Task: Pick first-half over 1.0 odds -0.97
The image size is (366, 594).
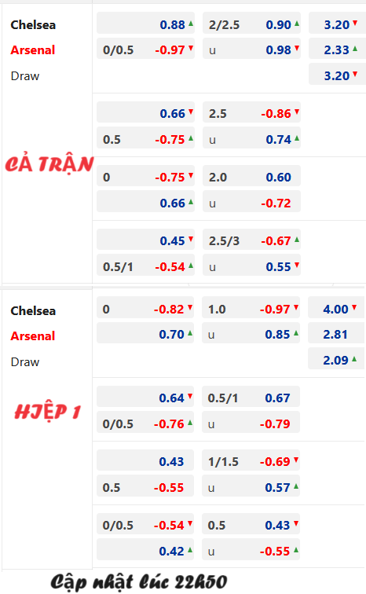Action: pos(251,309)
